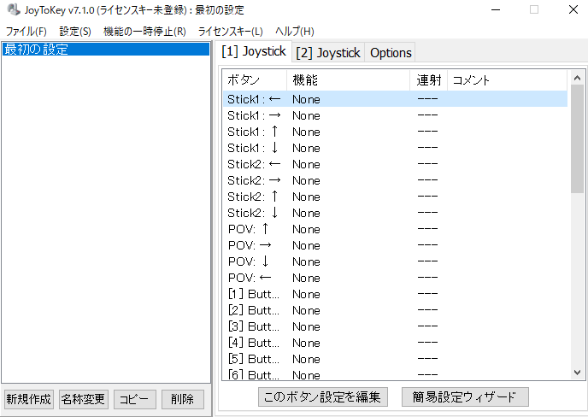The width and height of the screenshot is (588, 417).
Task: Click the JoyToKey title bar icon
Action: [x=13, y=9]
